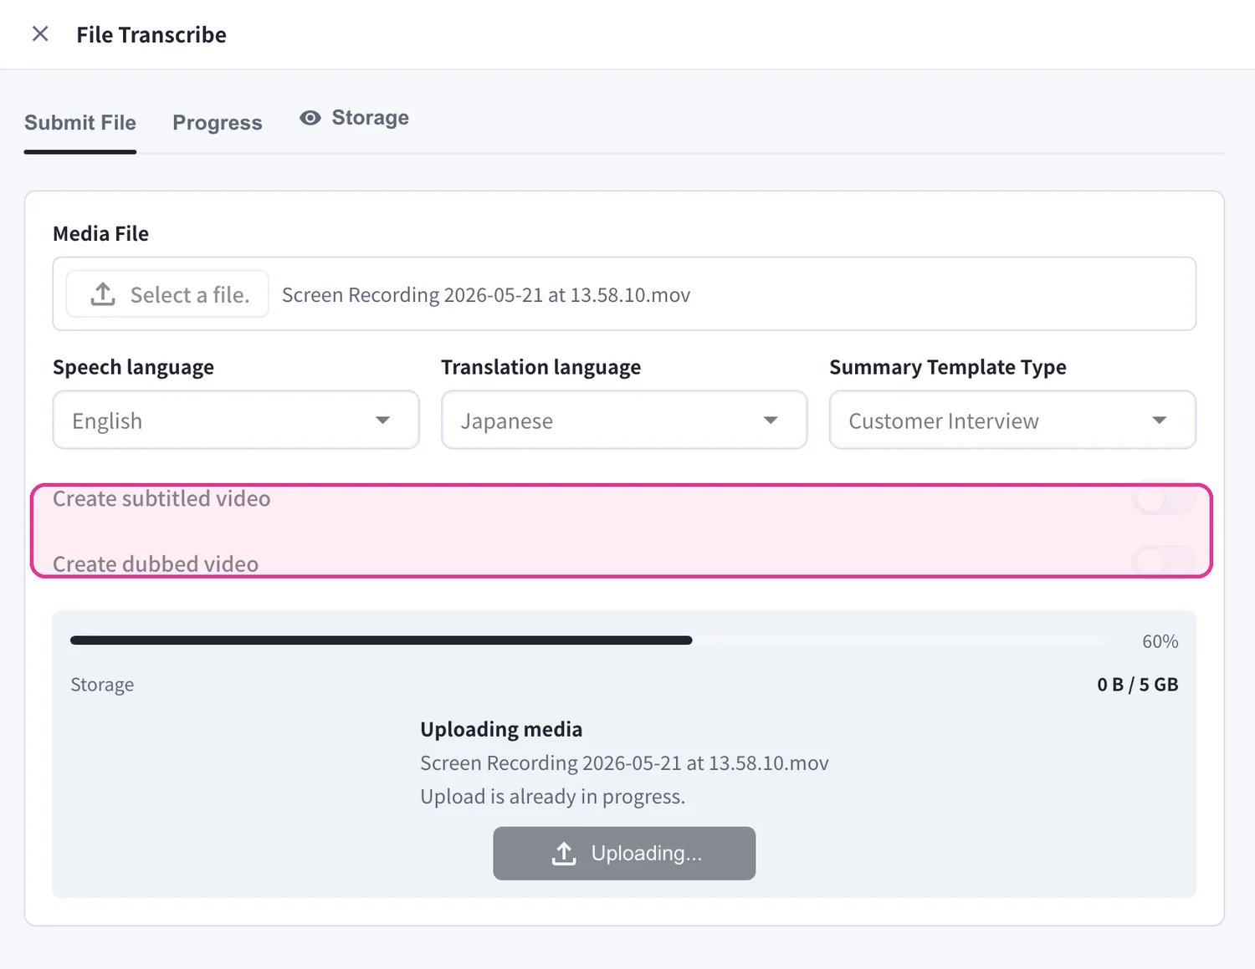Open the Summary Template Type dropdown

[x=1012, y=421]
